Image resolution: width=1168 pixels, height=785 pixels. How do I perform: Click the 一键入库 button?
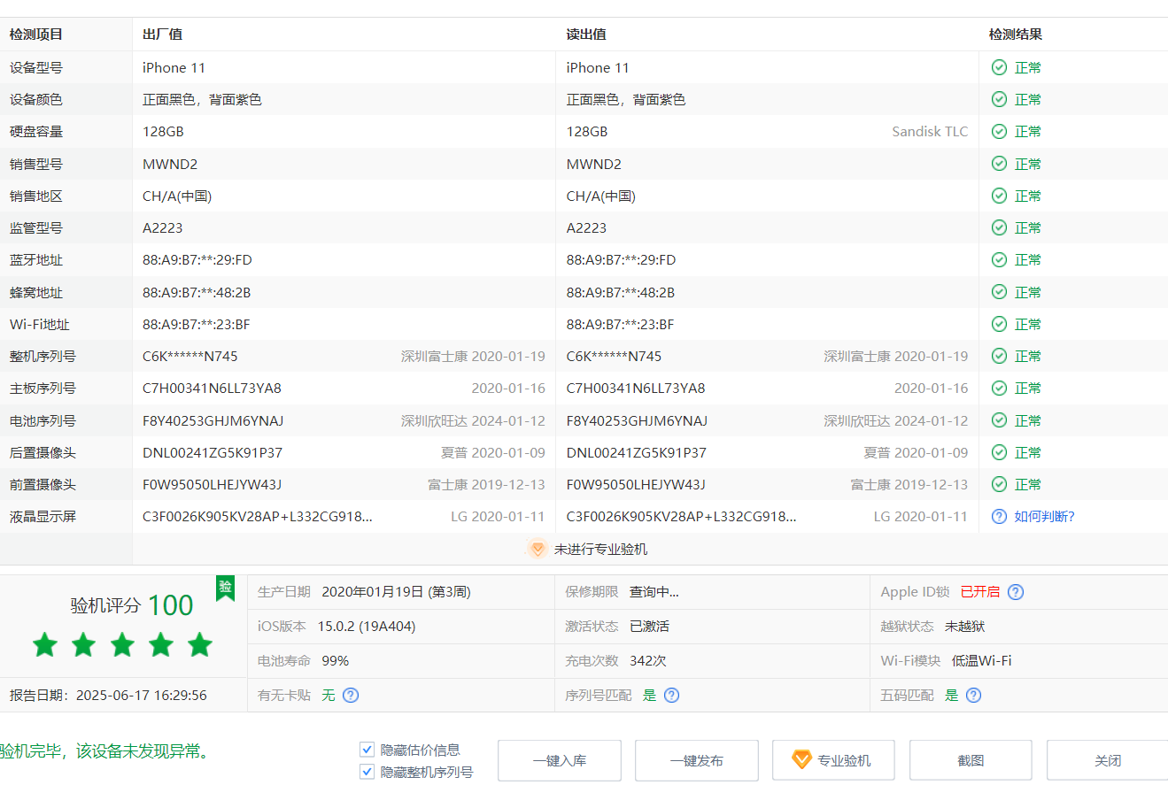point(560,760)
